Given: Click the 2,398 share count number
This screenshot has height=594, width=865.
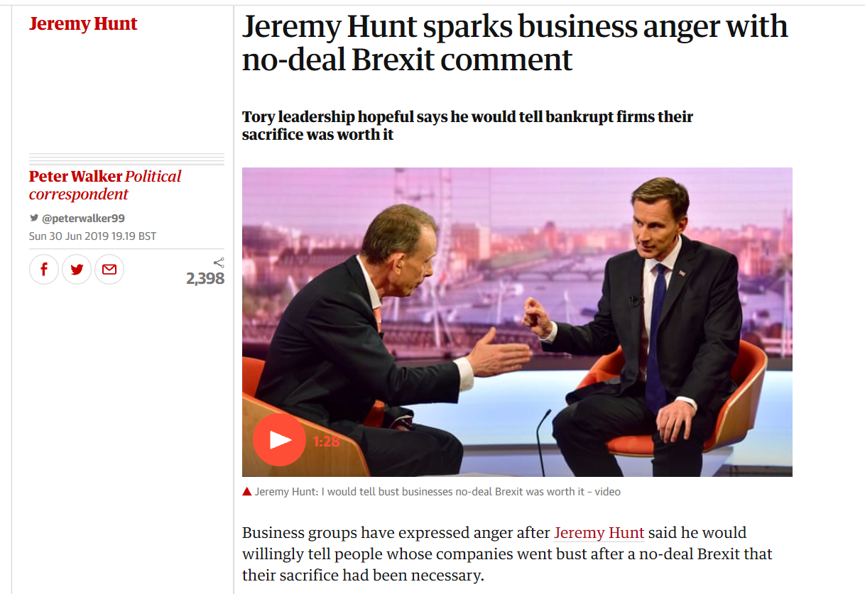Looking at the screenshot, I should coord(205,279).
